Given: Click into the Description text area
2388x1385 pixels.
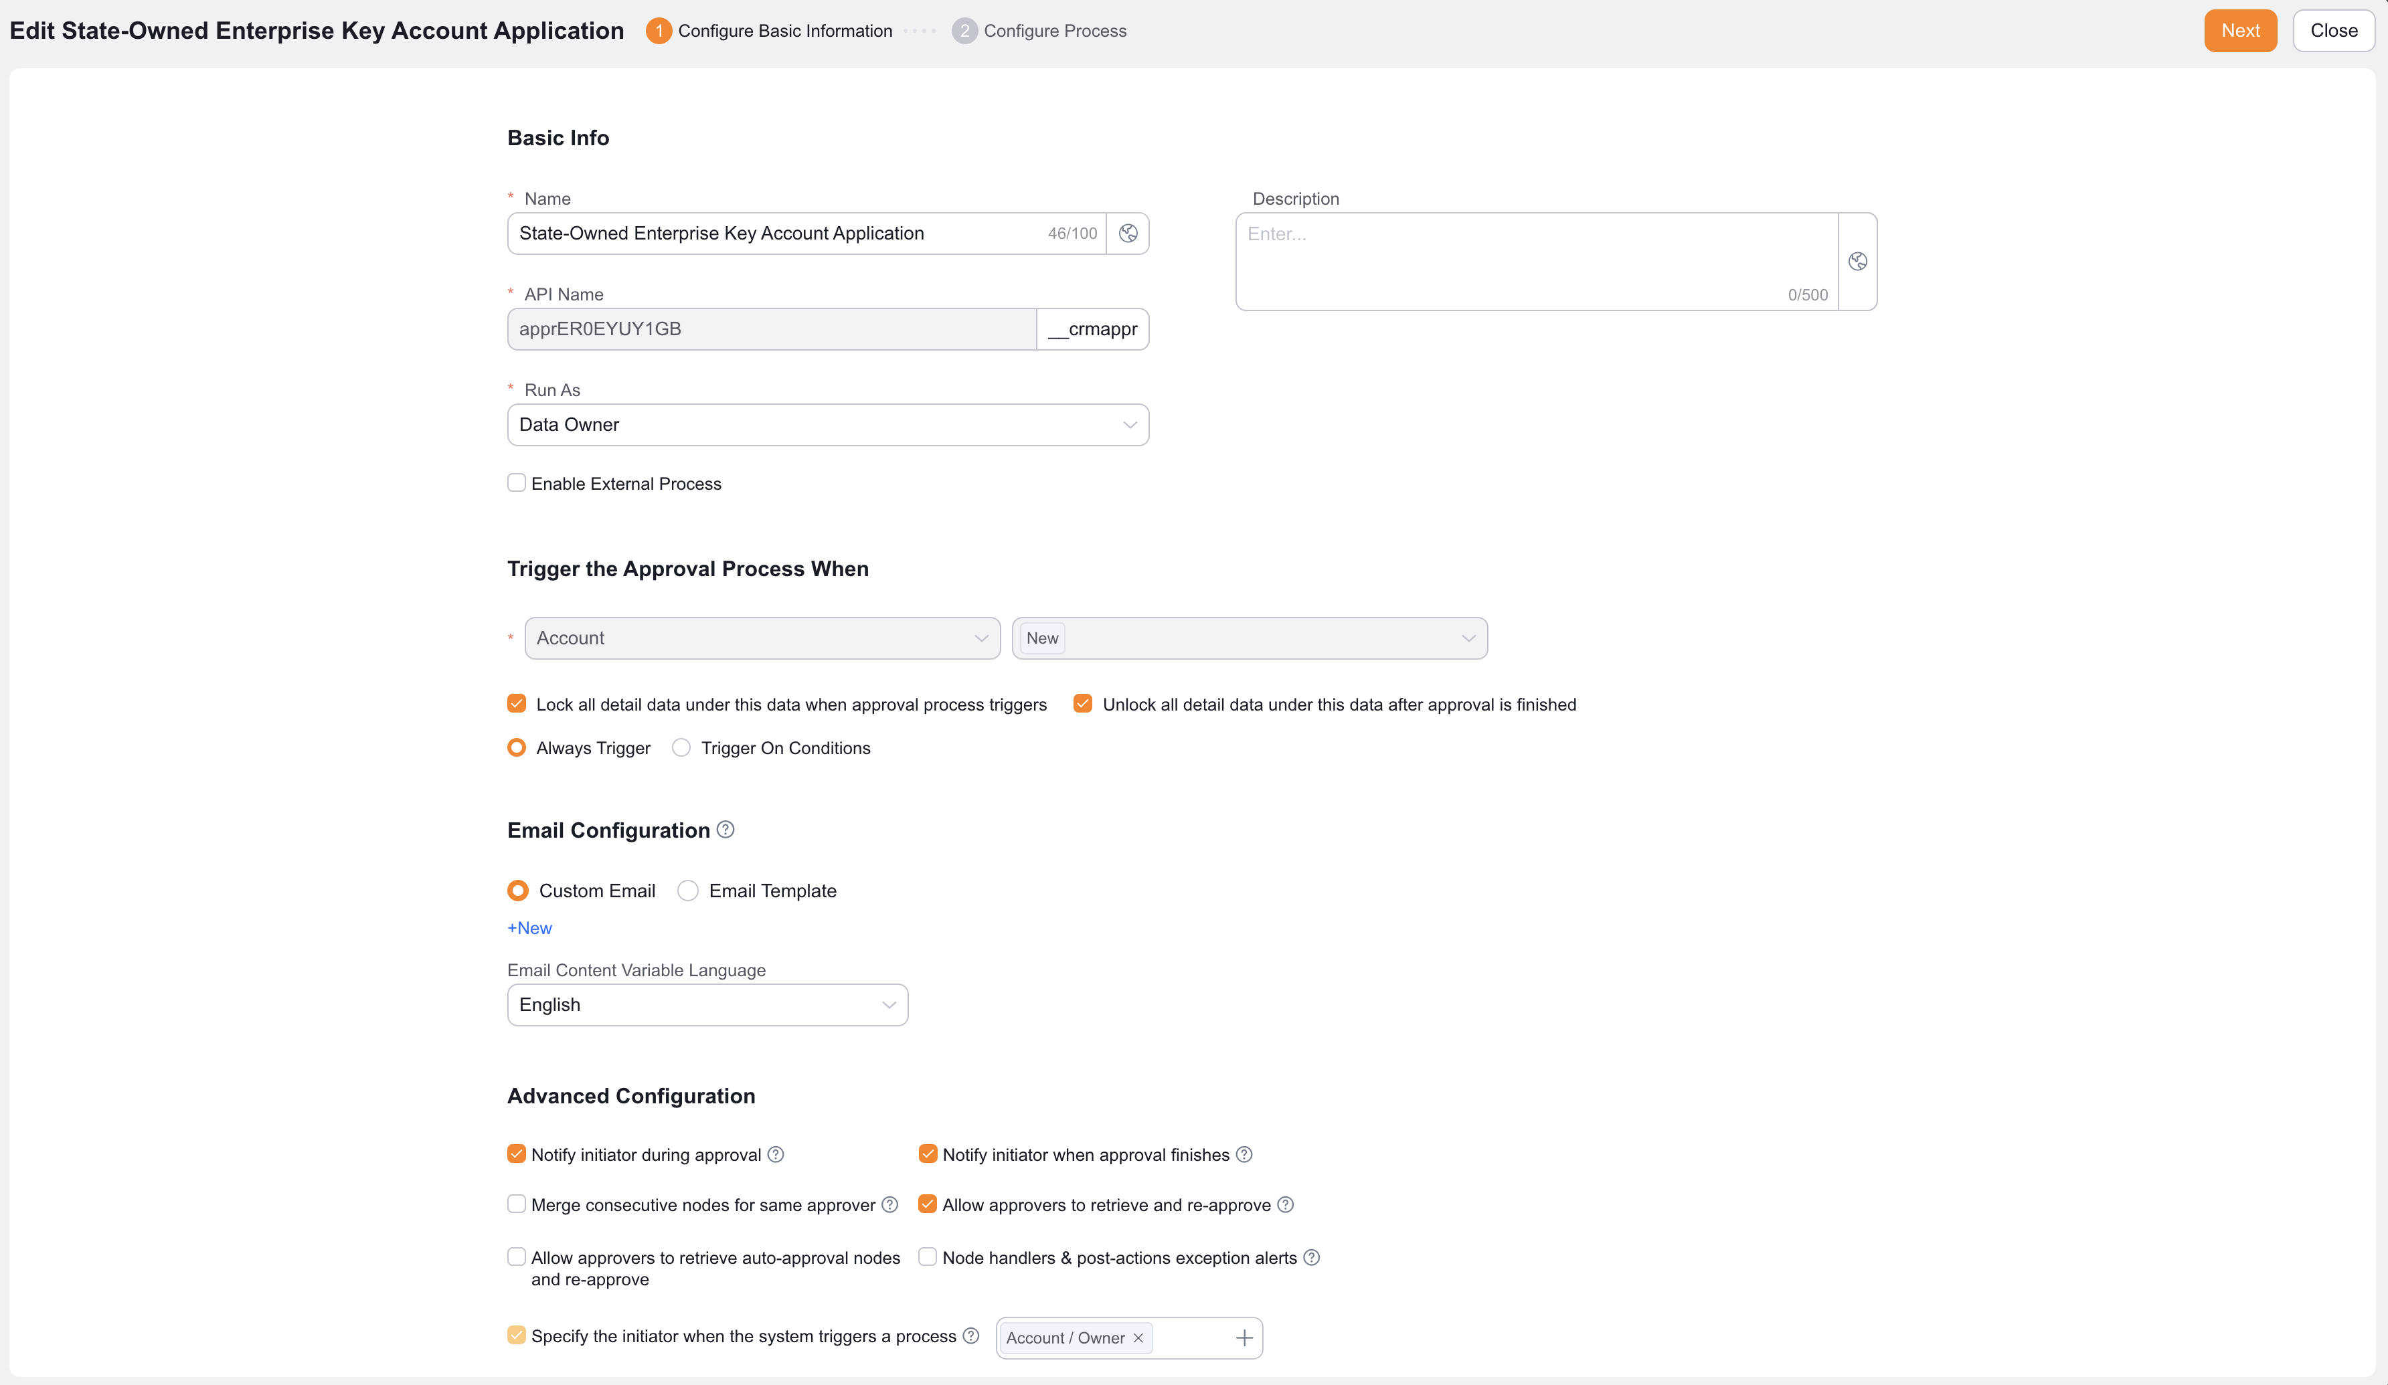Looking at the screenshot, I should (1537, 262).
